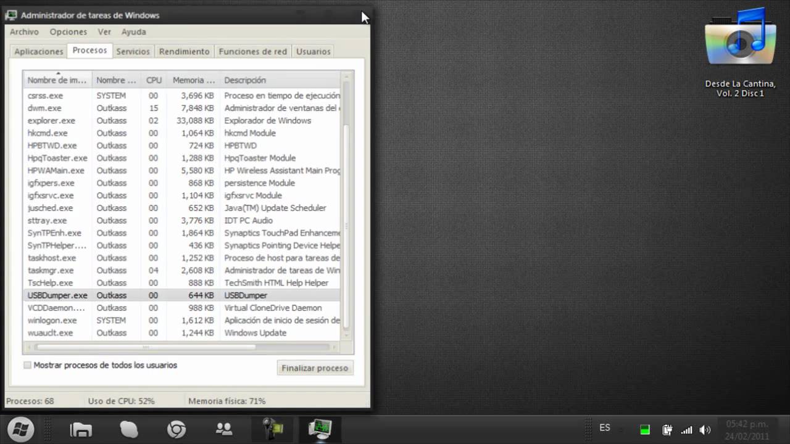Select the winlogon.exe process row
Viewport: 790px width, 444px height.
182,320
